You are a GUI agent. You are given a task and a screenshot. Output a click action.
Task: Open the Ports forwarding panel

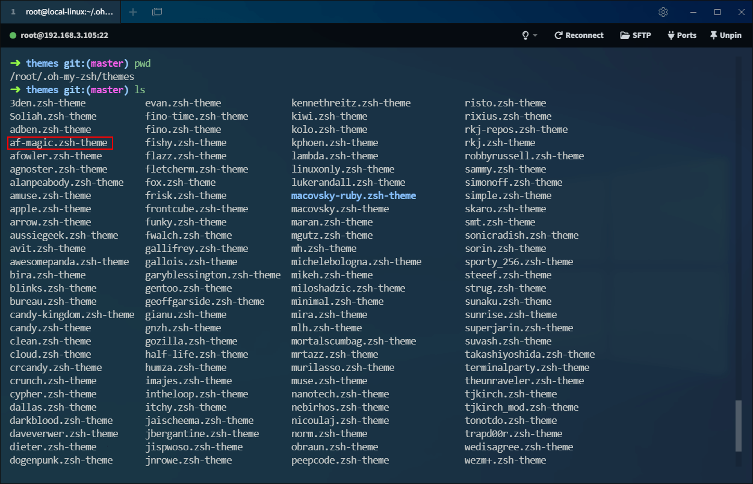tap(681, 35)
